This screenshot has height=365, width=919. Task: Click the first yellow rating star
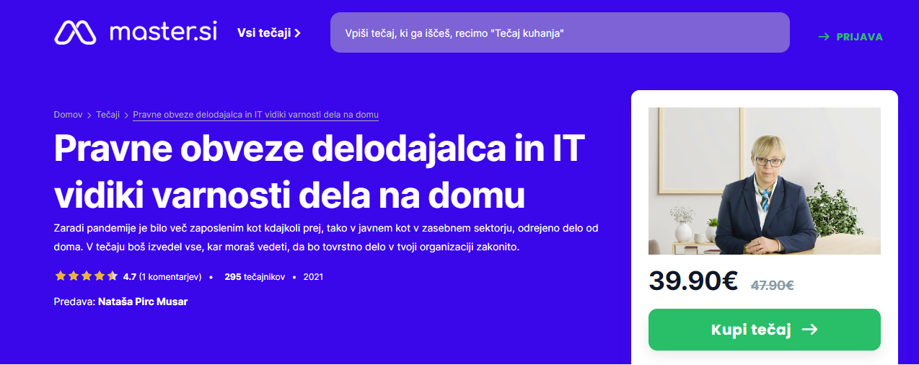(60, 276)
